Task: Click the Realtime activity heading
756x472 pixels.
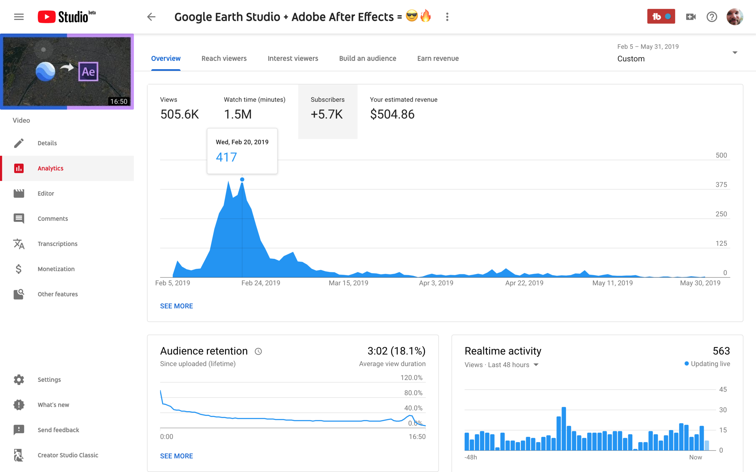Action: (503, 351)
